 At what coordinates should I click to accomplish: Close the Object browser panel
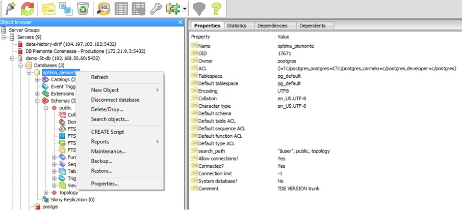[x=180, y=22]
